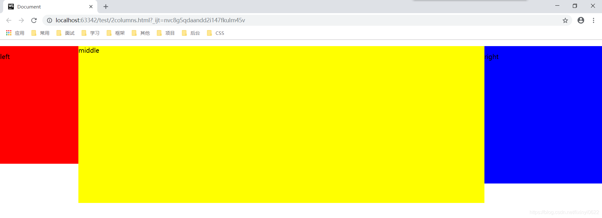Click the red left column

tap(39, 105)
